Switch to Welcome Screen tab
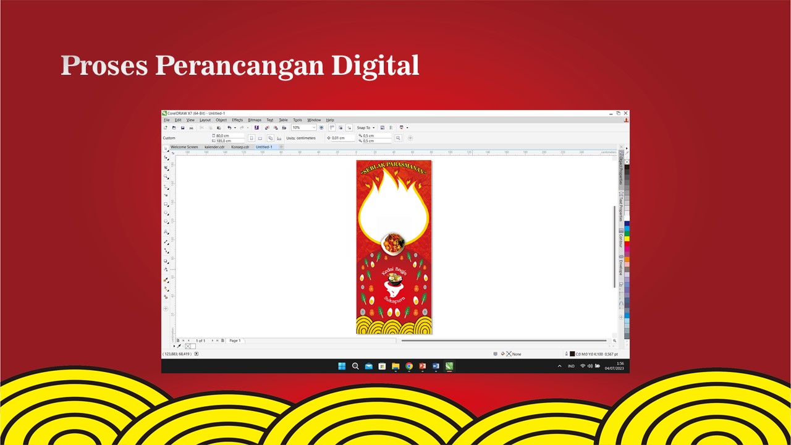Screen dimensions: 791x445 click(x=184, y=147)
